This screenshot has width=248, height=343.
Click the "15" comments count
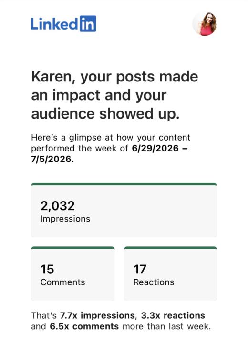(47, 269)
